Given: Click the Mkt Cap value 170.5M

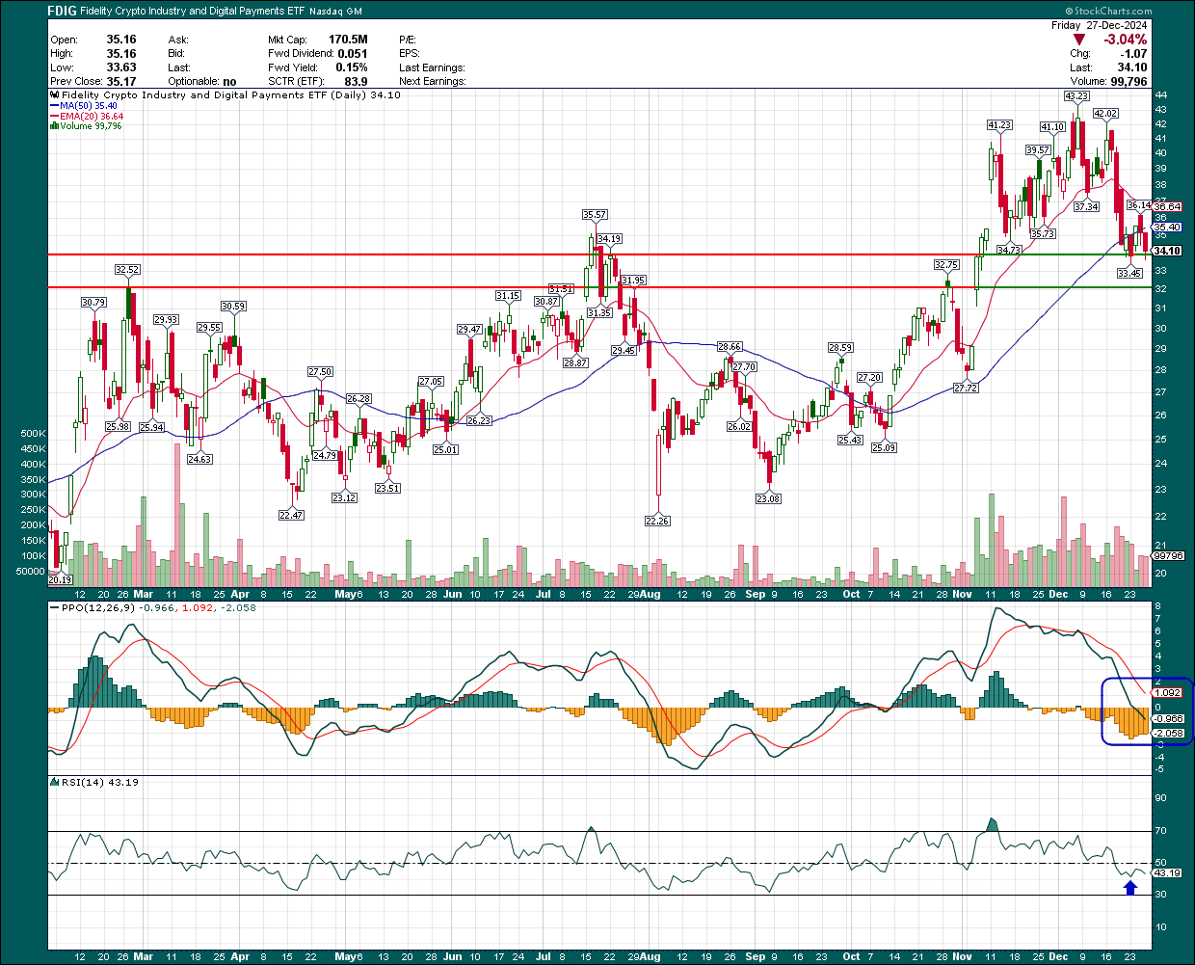Looking at the screenshot, I should coord(348,40).
